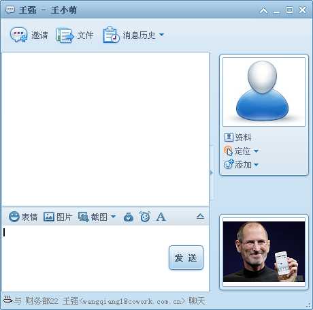The image size is (313, 310).
Task: Click the 邀请 invite icon
Action: point(18,35)
